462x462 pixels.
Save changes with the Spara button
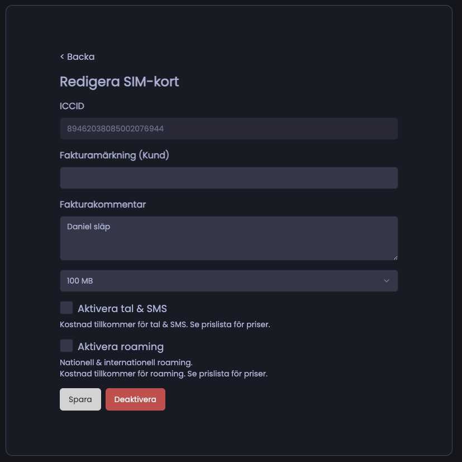pos(80,399)
